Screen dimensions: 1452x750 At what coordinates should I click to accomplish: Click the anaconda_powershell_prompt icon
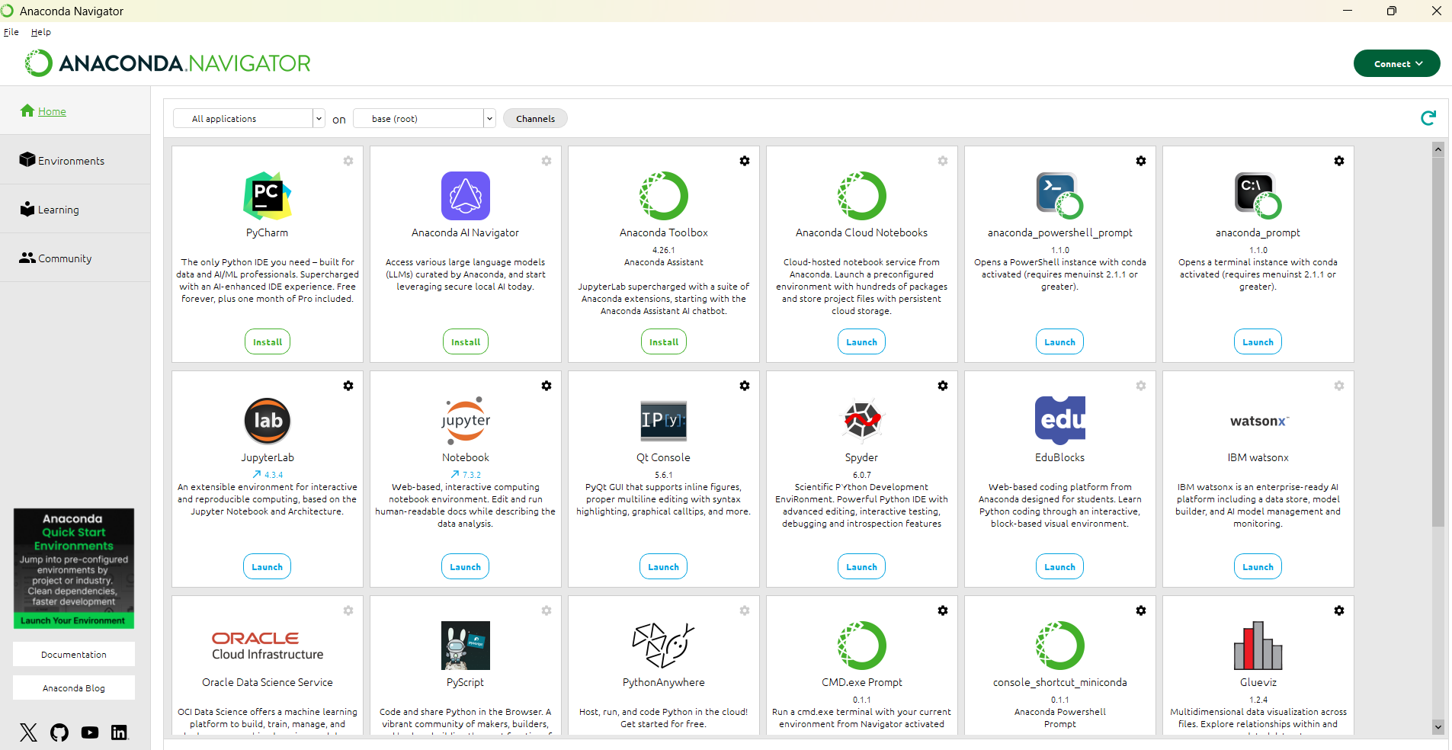click(x=1060, y=196)
